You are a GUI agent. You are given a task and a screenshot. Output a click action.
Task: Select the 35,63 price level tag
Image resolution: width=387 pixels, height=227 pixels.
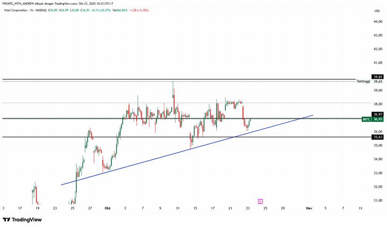pyautogui.click(x=377, y=137)
